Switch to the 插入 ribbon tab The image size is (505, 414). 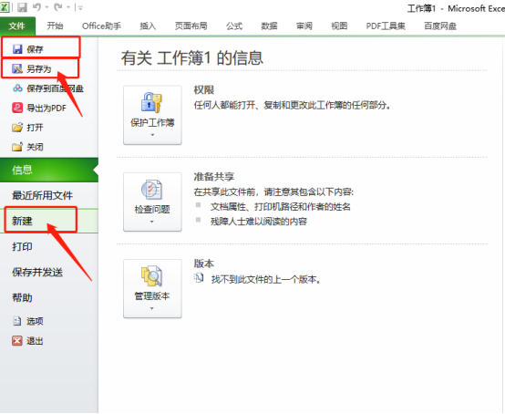click(148, 26)
